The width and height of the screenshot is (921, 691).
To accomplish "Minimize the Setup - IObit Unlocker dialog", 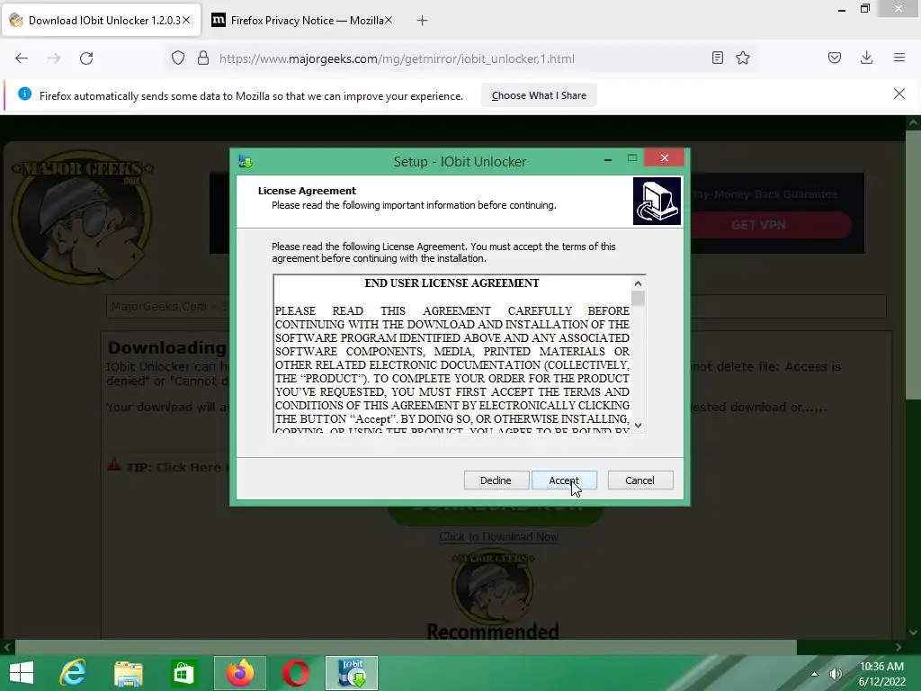I will click(608, 158).
